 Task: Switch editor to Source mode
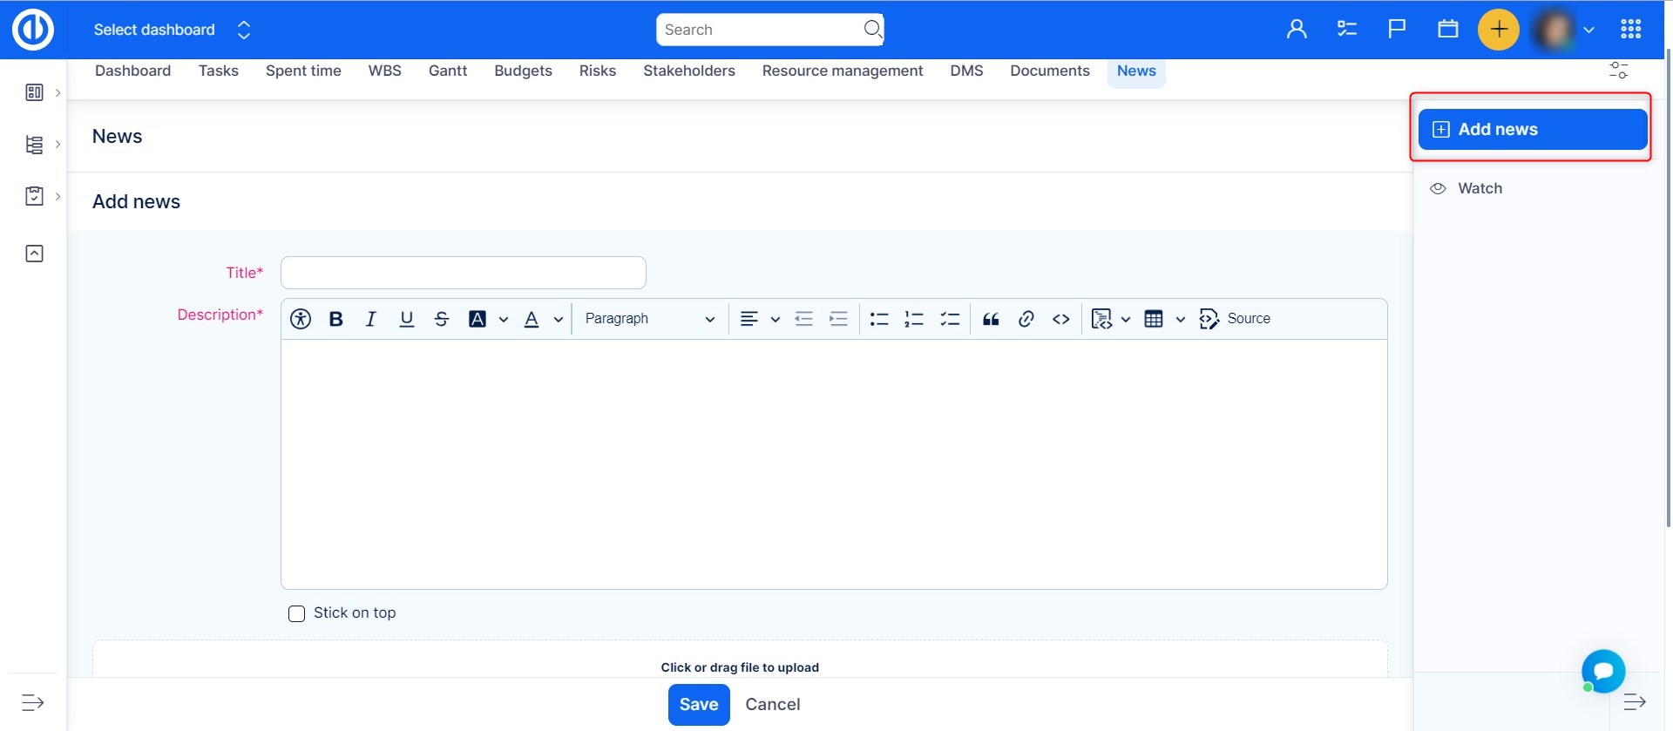click(x=1235, y=319)
